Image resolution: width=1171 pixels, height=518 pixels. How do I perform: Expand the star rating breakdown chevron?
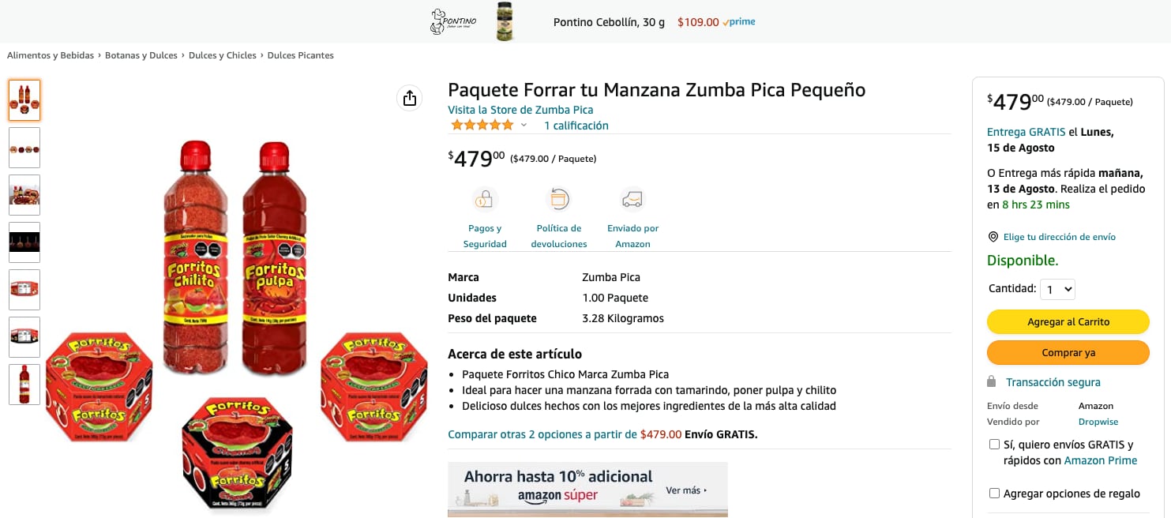tap(524, 126)
